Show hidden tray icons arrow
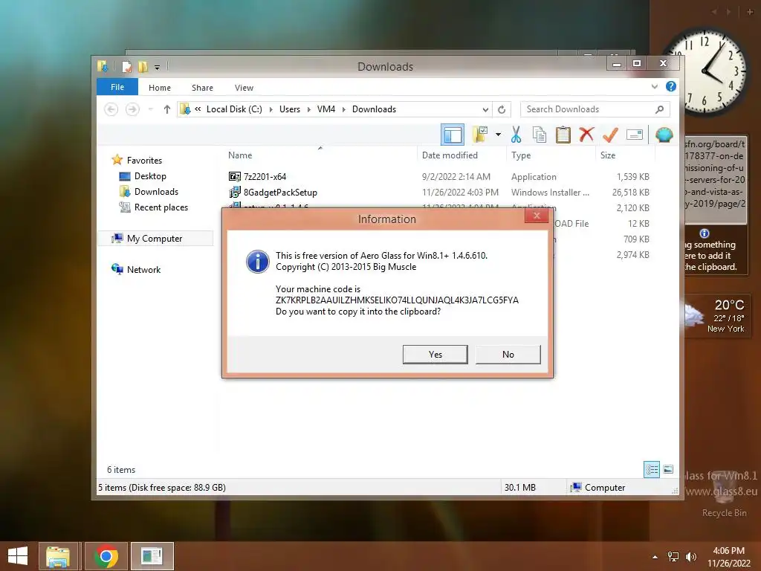 pyautogui.click(x=655, y=557)
